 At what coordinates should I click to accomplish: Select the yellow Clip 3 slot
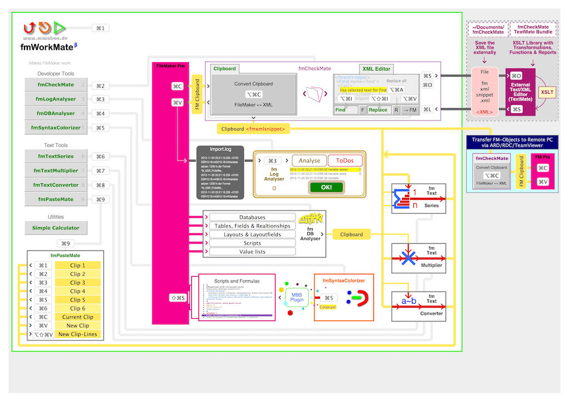[78, 283]
